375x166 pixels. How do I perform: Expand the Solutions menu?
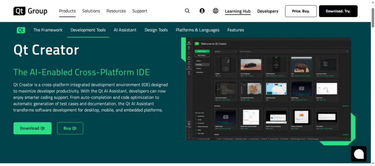tap(91, 11)
